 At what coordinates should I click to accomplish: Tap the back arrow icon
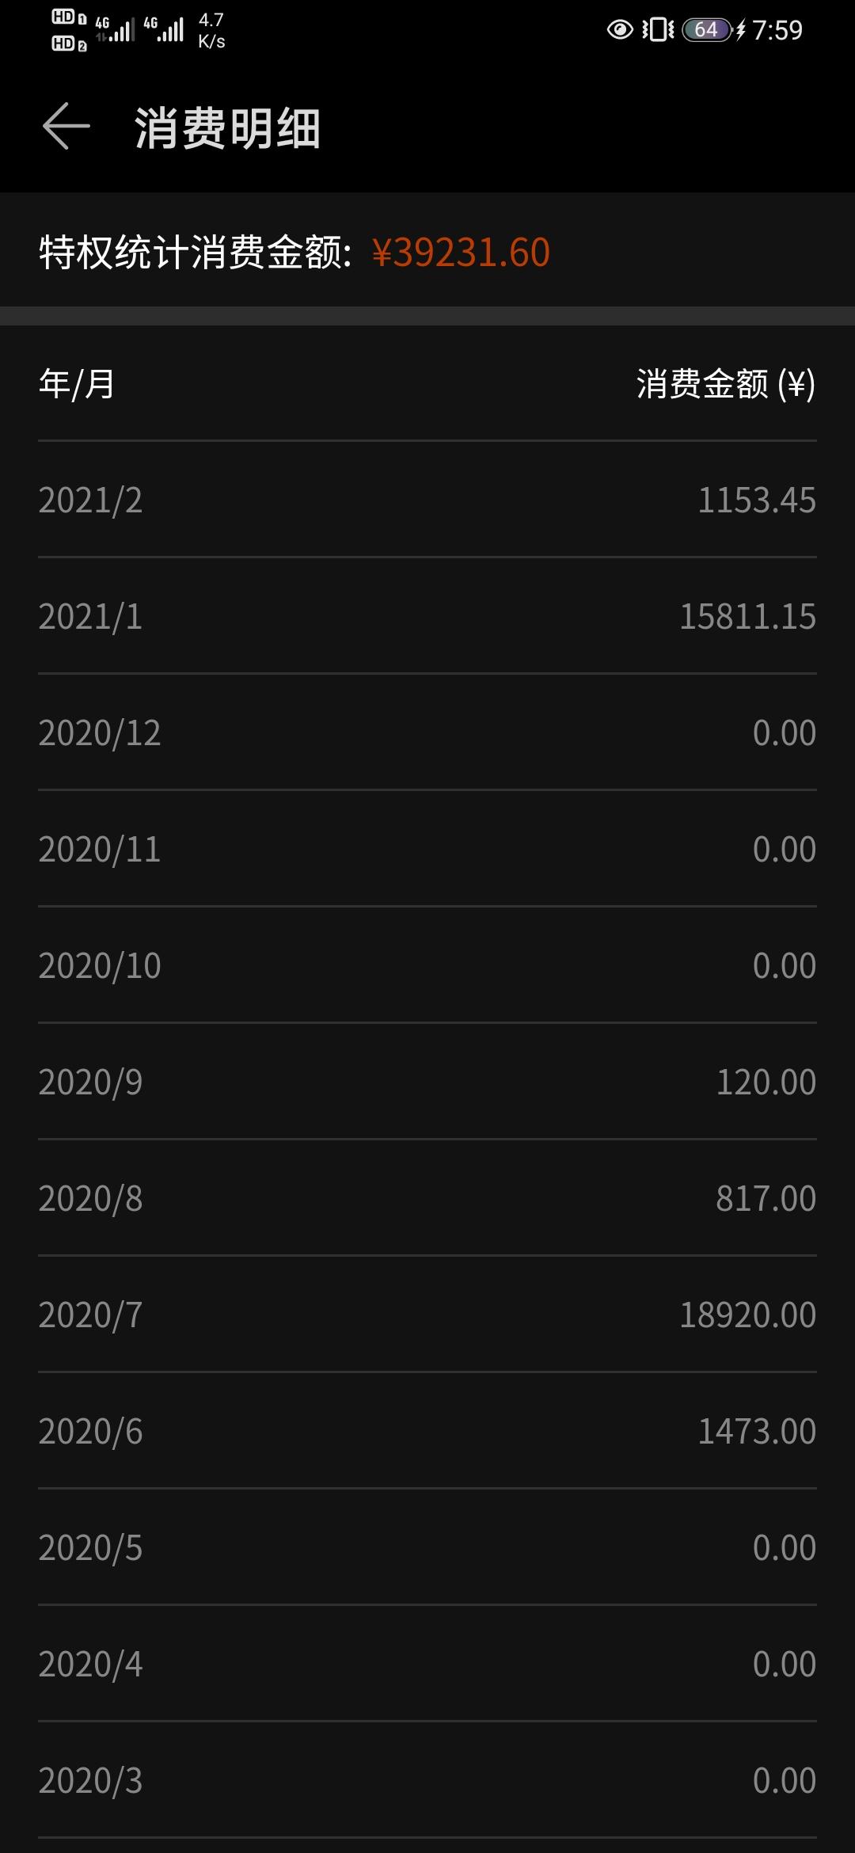click(66, 127)
